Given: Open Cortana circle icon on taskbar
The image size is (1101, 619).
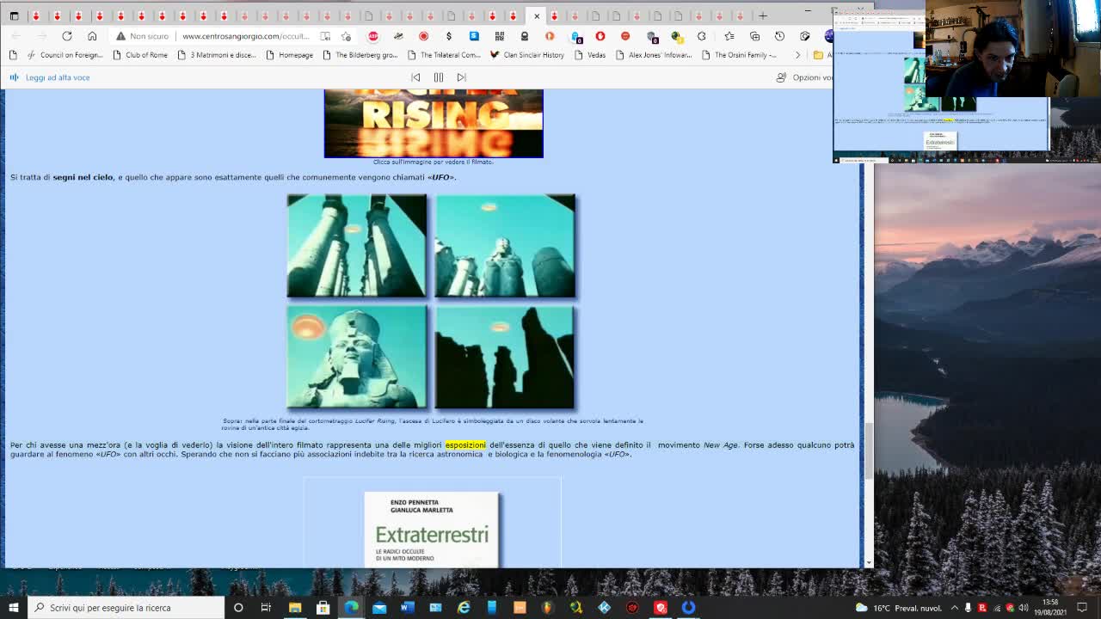Looking at the screenshot, I should (x=238, y=608).
